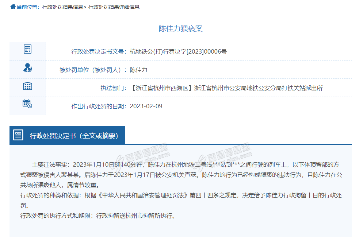Click the 被处罚单位（被处罚人）field label
The image size is (363, 237).
pyautogui.click(x=93, y=70)
